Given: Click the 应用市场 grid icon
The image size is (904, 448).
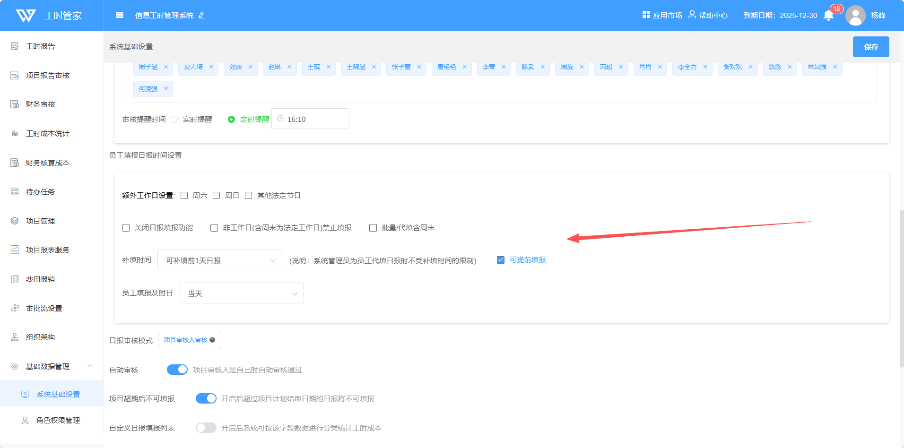Looking at the screenshot, I should (x=646, y=15).
